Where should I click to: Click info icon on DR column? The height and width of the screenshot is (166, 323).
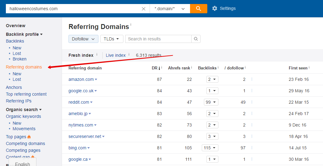tap(162, 67)
